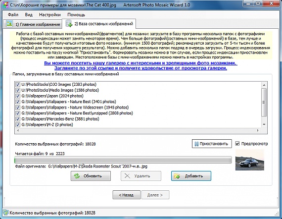Open the Настройки menu
Image resolution: width=282 pixels, height=219 pixels.
pyautogui.click(x=50, y=15)
